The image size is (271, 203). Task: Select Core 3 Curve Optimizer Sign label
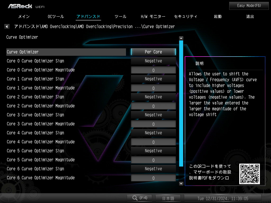(x=35, y=115)
